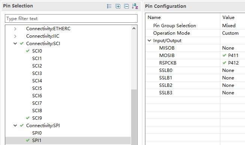Click scroll up arrow of pin tree
This screenshot has width=245, height=145.
click(134, 28)
